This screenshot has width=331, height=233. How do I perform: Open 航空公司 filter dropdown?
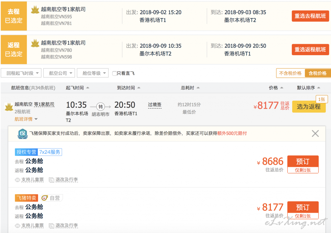click(x=59, y=73)
